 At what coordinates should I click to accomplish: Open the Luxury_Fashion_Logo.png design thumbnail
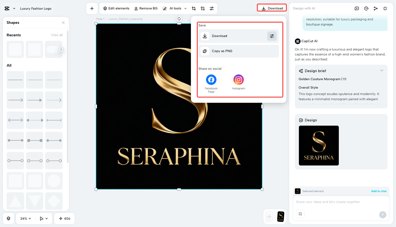click(x=319, y=145)
